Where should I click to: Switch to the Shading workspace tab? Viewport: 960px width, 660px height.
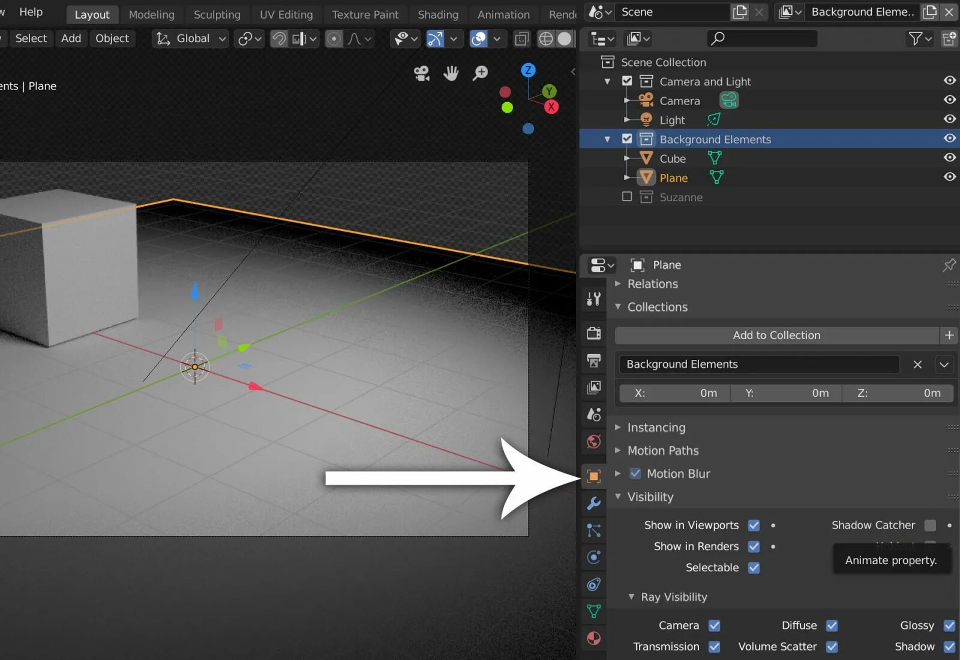[437, 14]
